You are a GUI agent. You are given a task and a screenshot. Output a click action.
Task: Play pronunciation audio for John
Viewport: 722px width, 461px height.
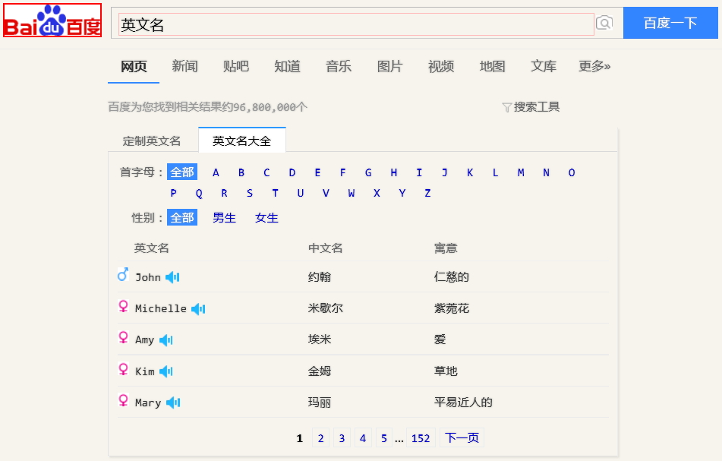point(172,277)
